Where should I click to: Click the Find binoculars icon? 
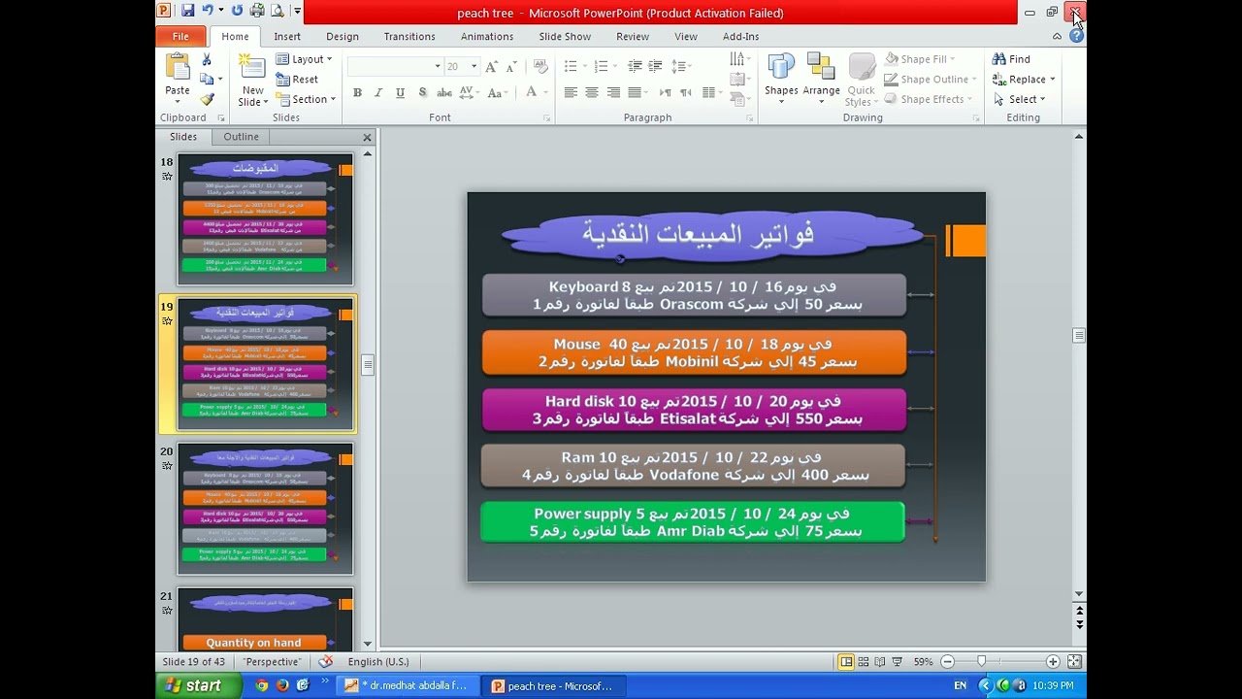pos(999,59)
